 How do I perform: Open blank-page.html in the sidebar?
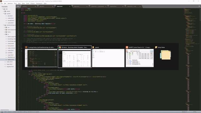(12, 37)
